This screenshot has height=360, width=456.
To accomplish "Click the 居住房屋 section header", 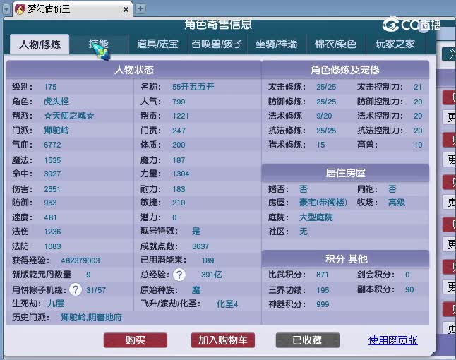I will (x=345, y=173).
